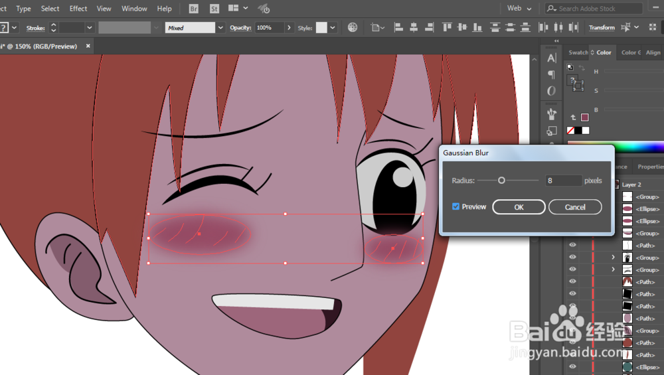Open the Window menu
The image size is (664, 375).
pyautogui.click(x=134, y=9)
